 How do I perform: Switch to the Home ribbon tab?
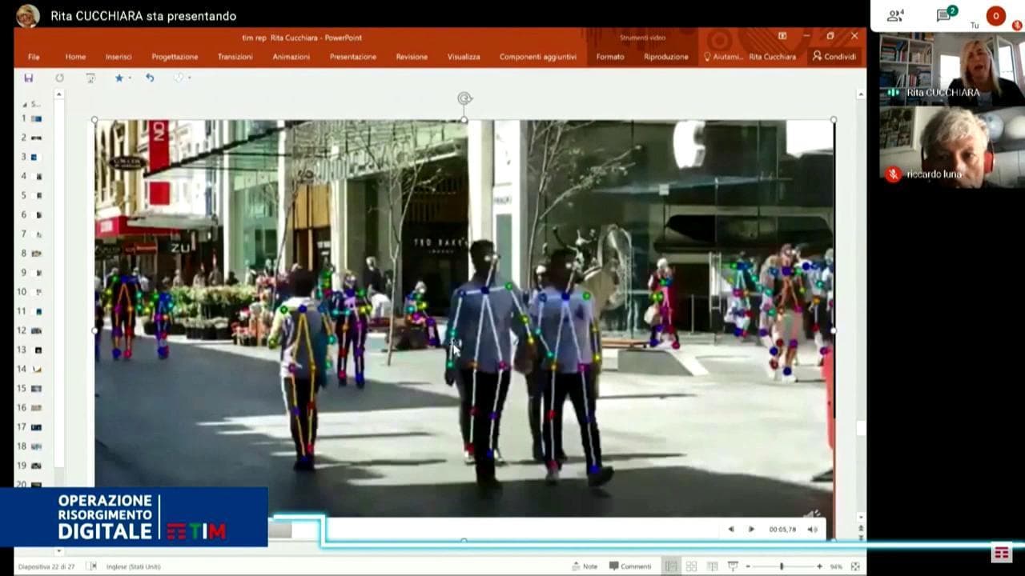tap(75, 57)
